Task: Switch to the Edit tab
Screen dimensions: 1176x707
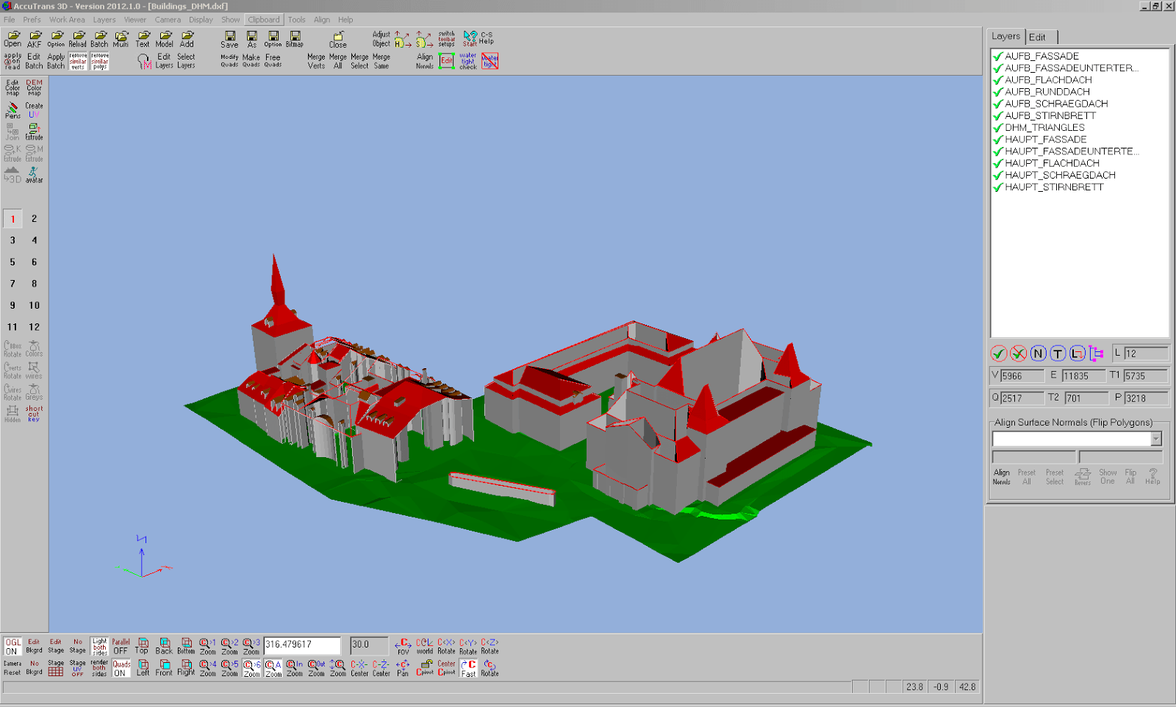Action: pyautogui.click(x=1037, y=37)
